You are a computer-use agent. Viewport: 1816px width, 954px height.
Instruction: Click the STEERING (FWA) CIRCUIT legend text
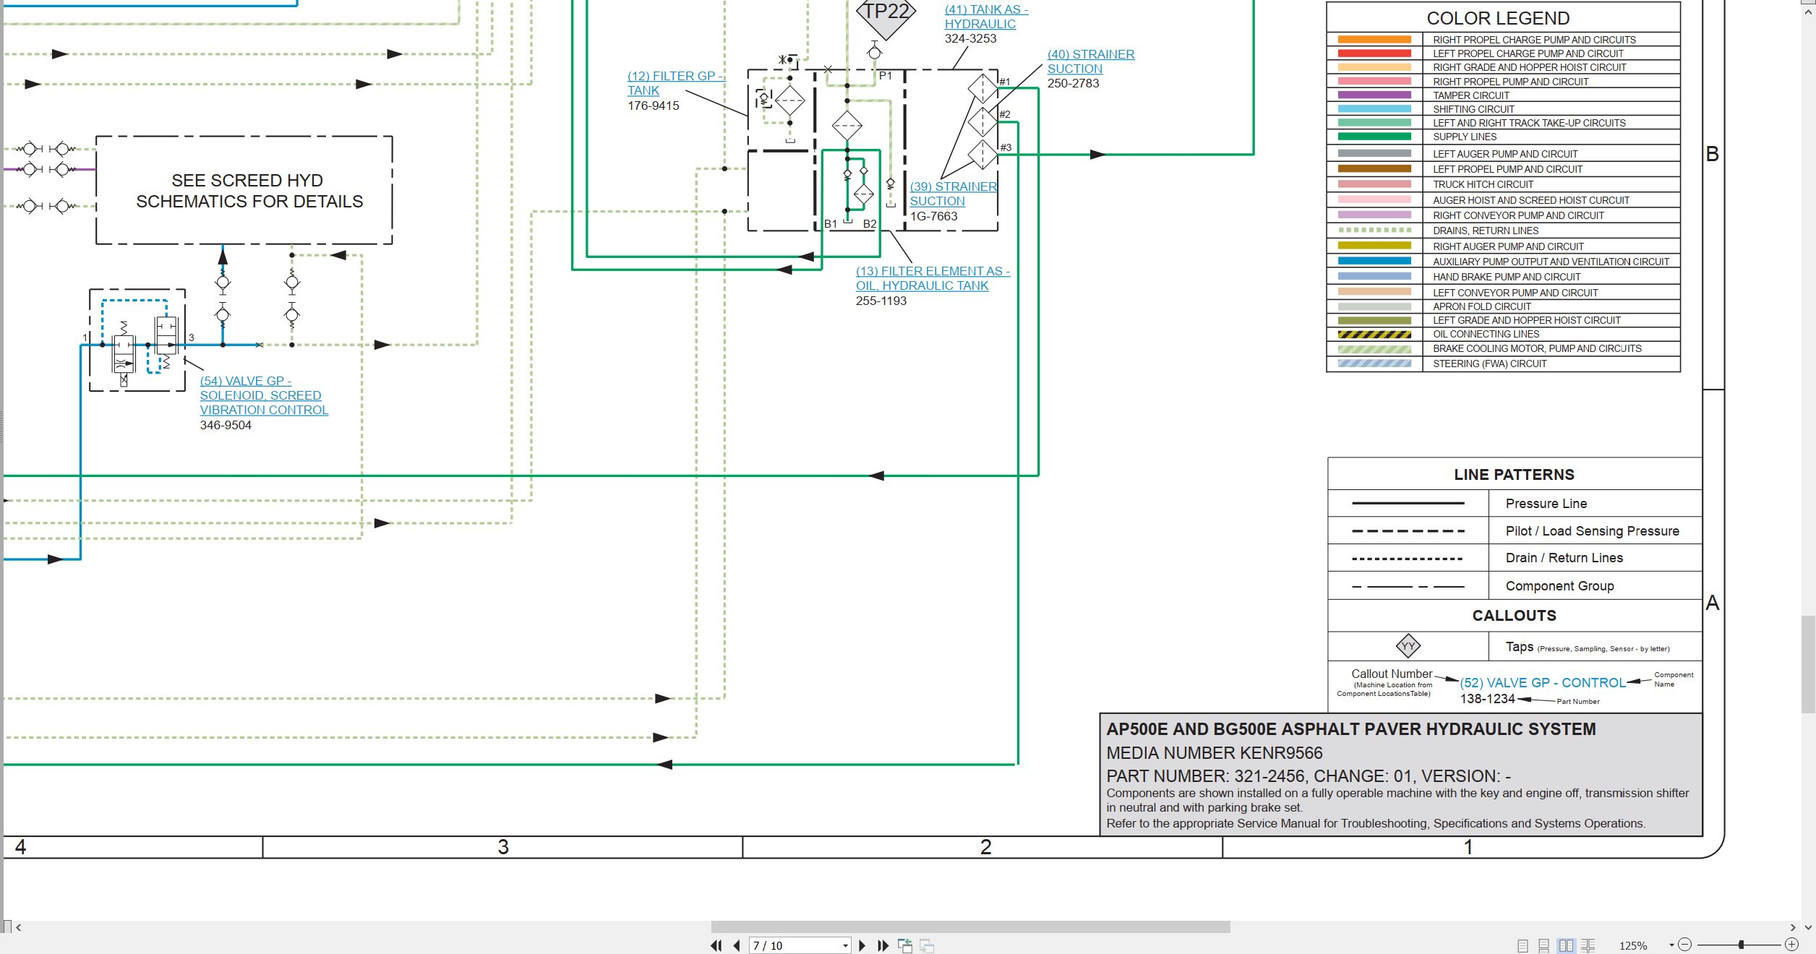tap(1489, 364)
